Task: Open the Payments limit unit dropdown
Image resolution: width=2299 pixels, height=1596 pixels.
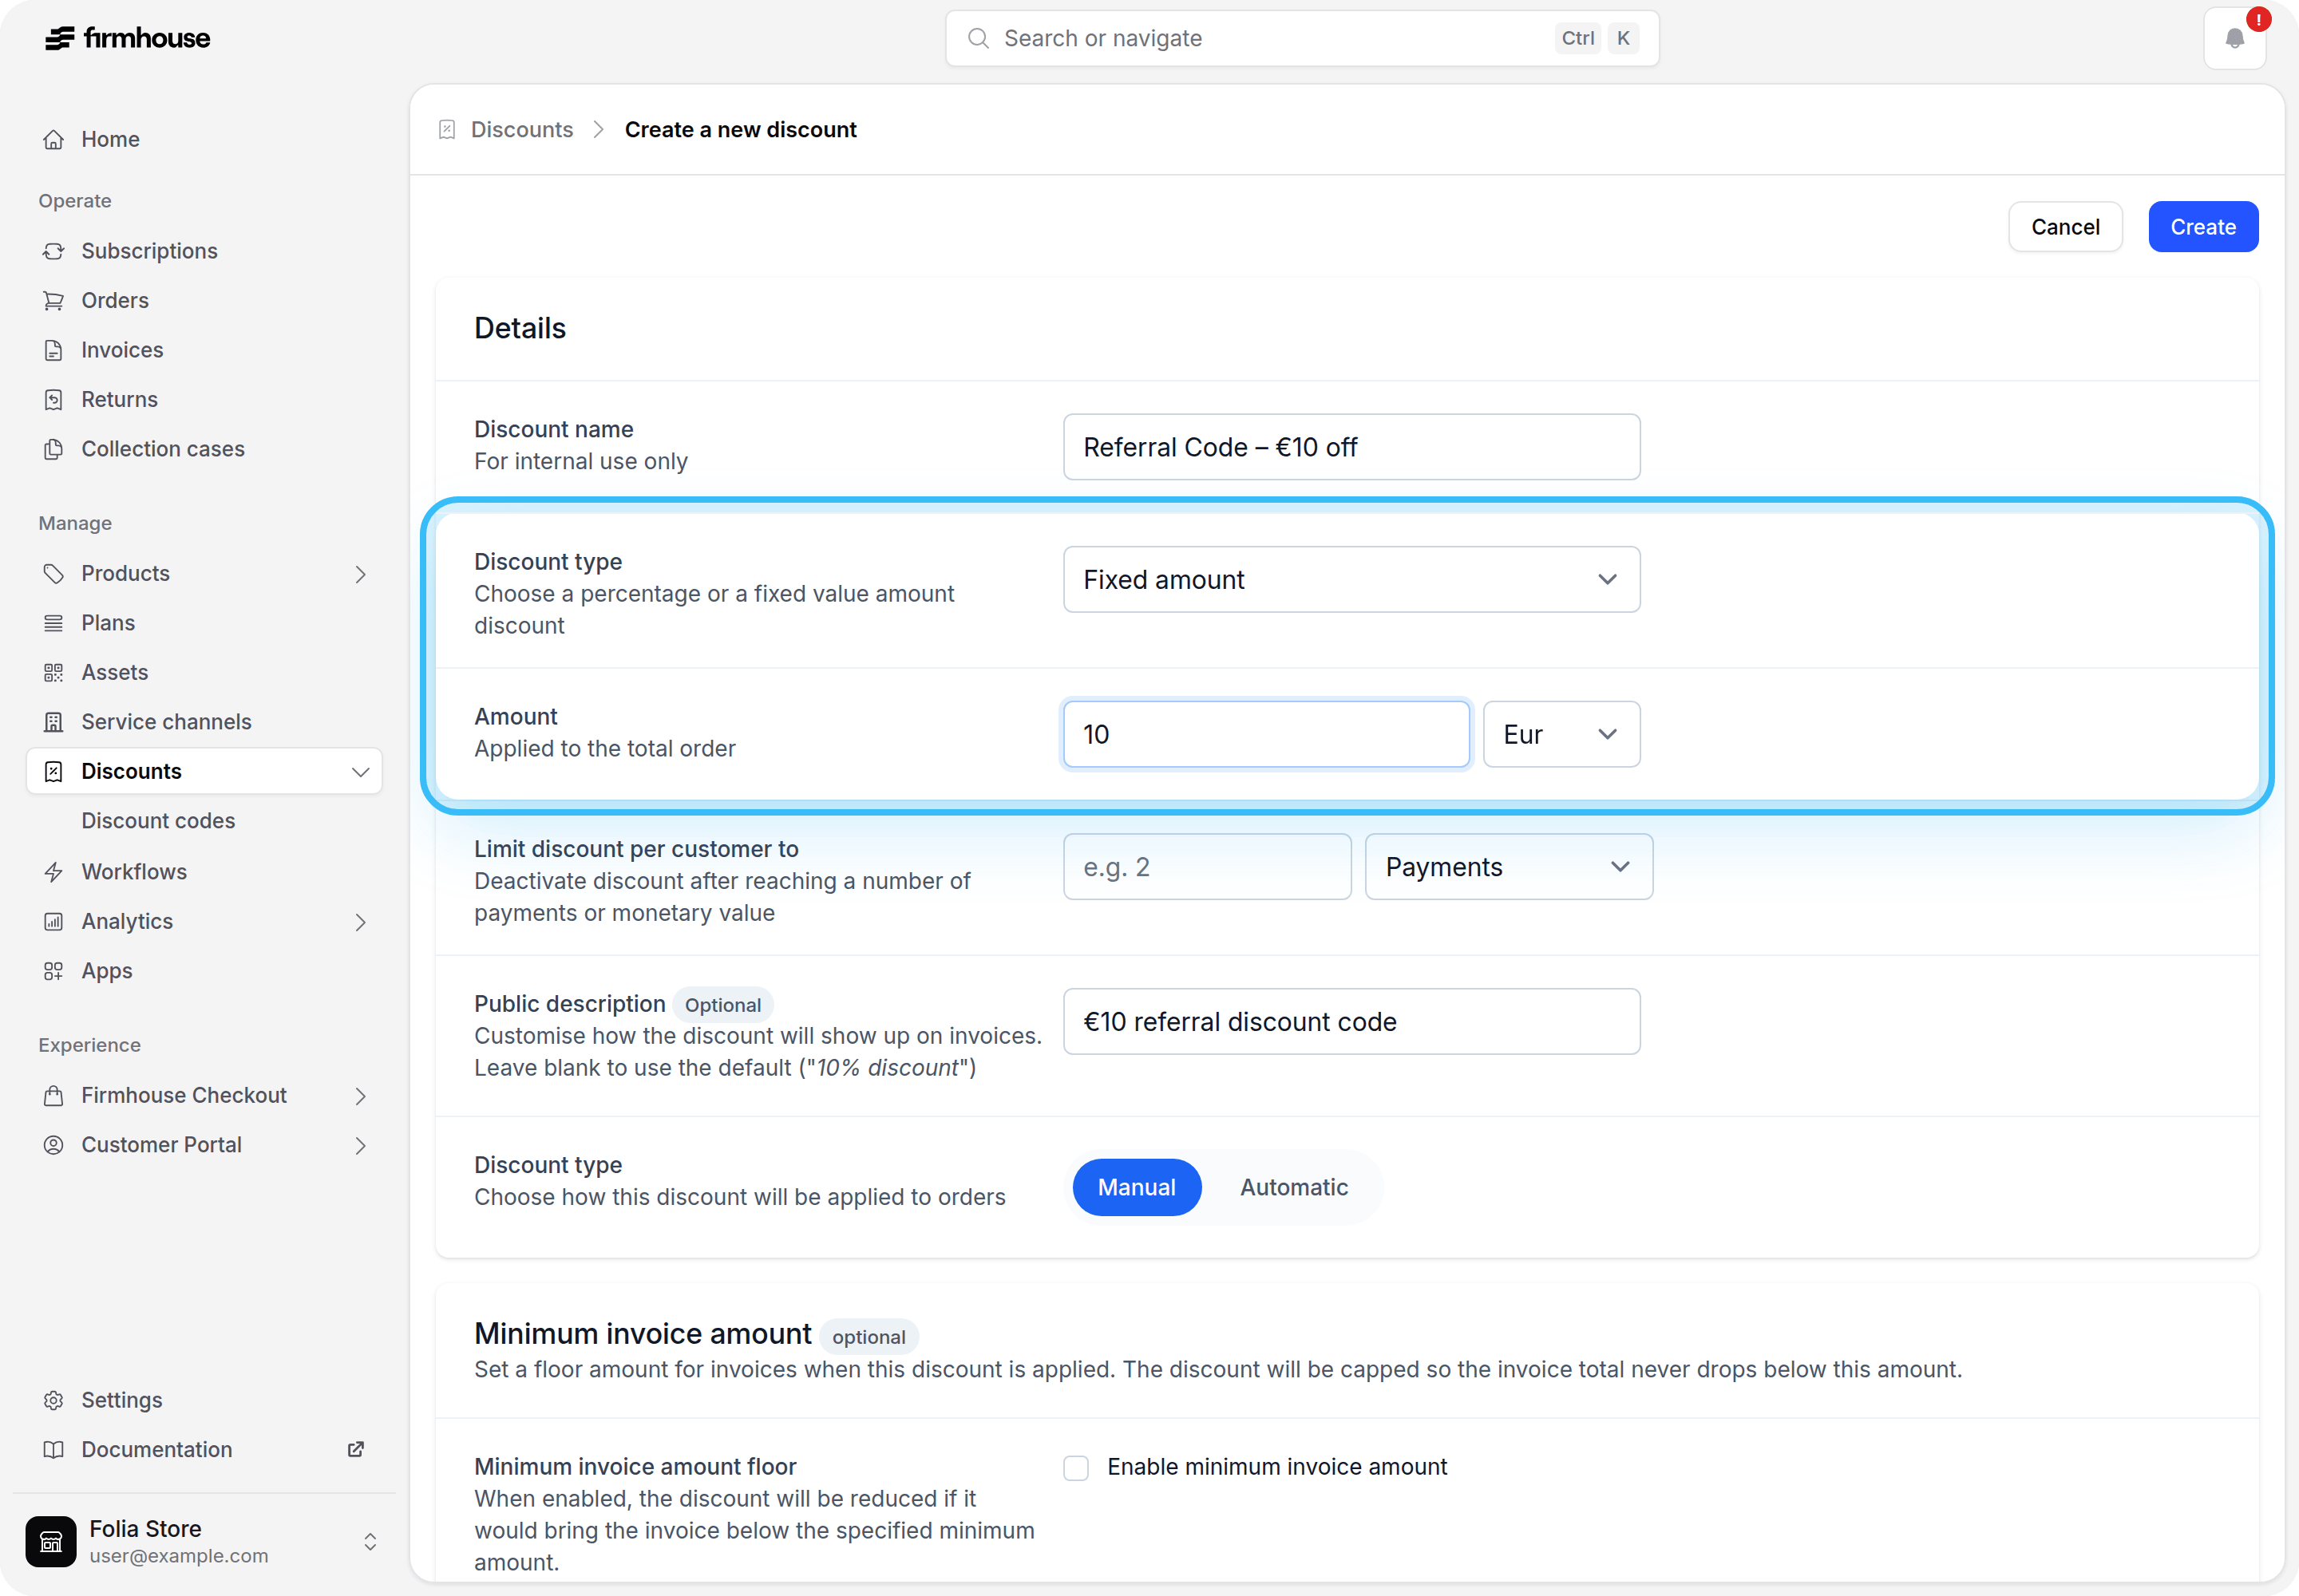Action: point(1508,867)
